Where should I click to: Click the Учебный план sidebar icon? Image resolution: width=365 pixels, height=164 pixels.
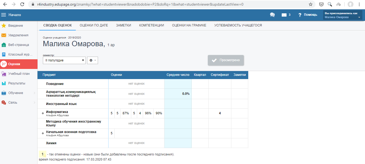(x=4, y=74)
